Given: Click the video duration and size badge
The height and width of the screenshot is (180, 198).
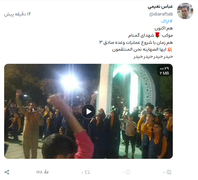Looking at the screenshot, I should tap(164, 71).
